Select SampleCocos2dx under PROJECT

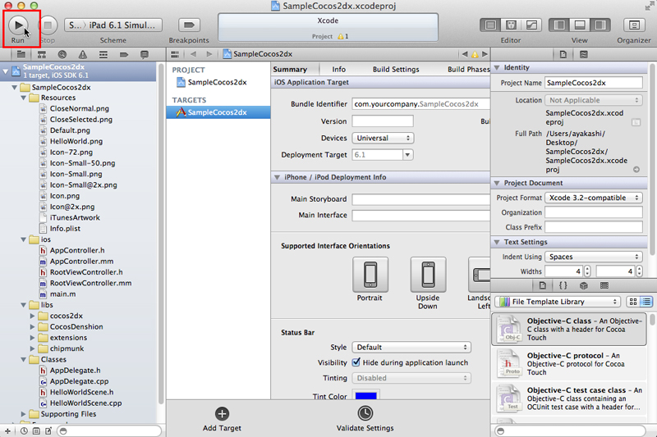point(217,82)
